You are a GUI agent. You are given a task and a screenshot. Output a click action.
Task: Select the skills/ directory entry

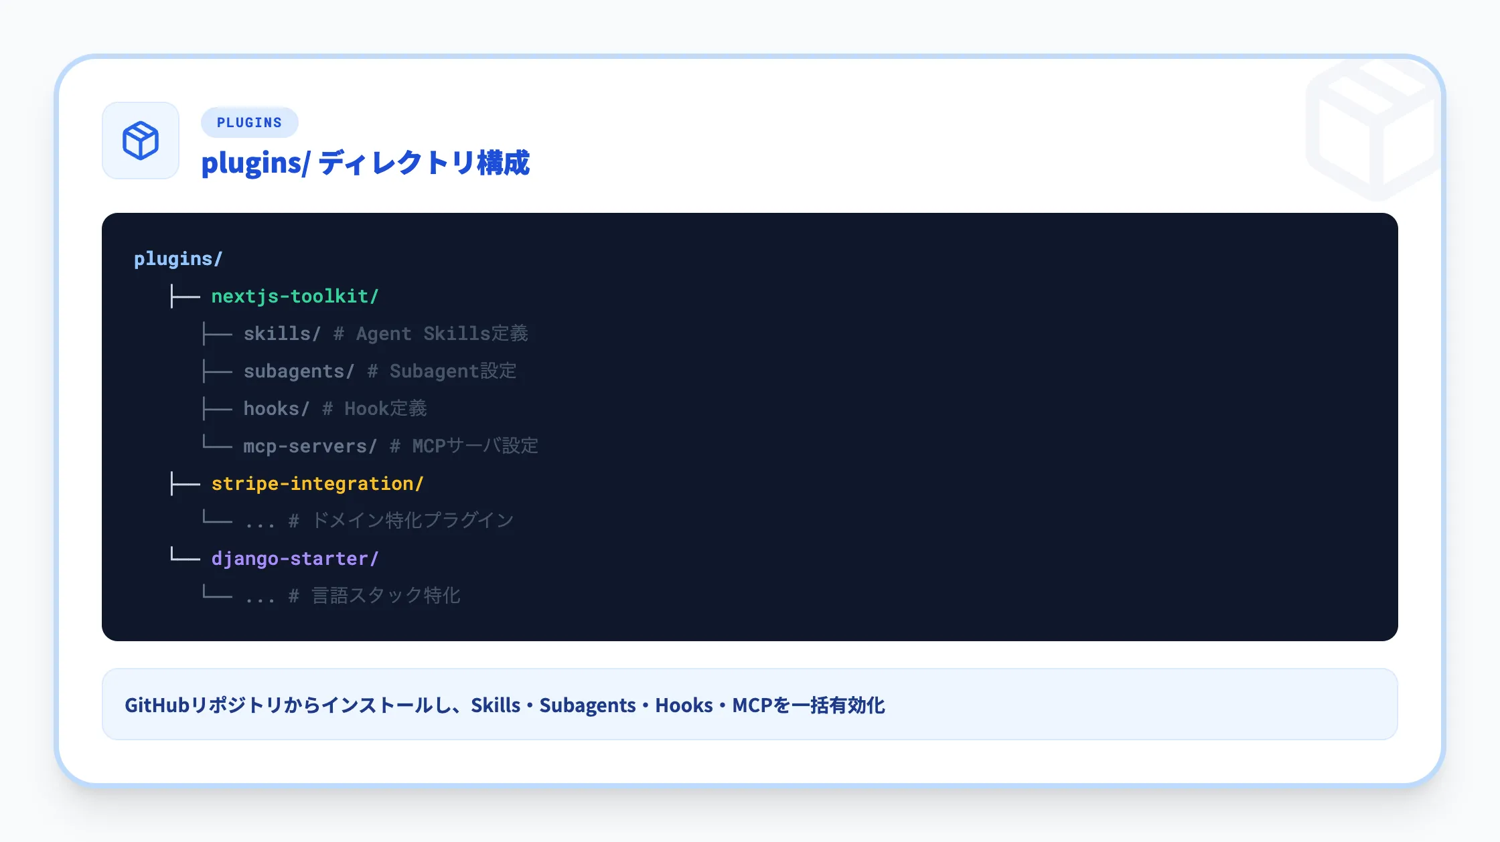coord(281,333)
